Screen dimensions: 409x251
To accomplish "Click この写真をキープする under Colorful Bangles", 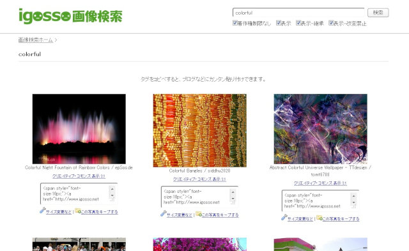I will pos(220,215).
